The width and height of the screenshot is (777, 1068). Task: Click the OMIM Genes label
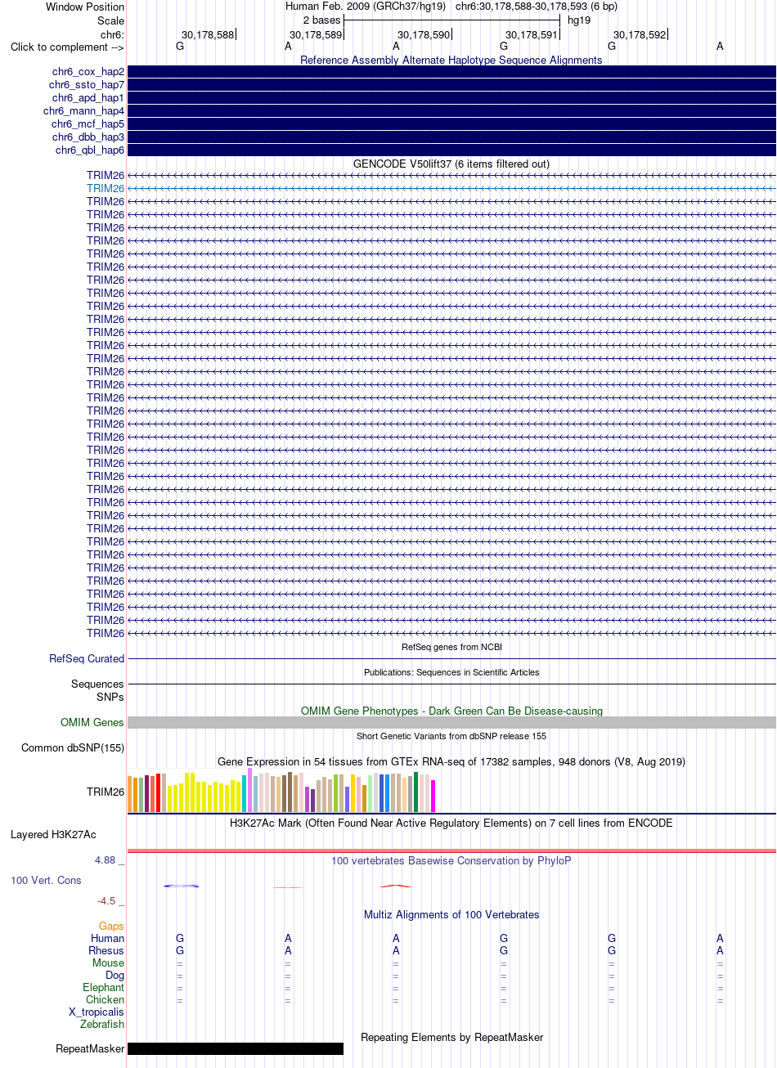click(x=92, y=722)
